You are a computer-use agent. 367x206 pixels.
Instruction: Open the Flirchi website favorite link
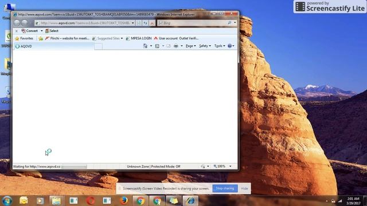pyautogui.click(x=68, y=38)
